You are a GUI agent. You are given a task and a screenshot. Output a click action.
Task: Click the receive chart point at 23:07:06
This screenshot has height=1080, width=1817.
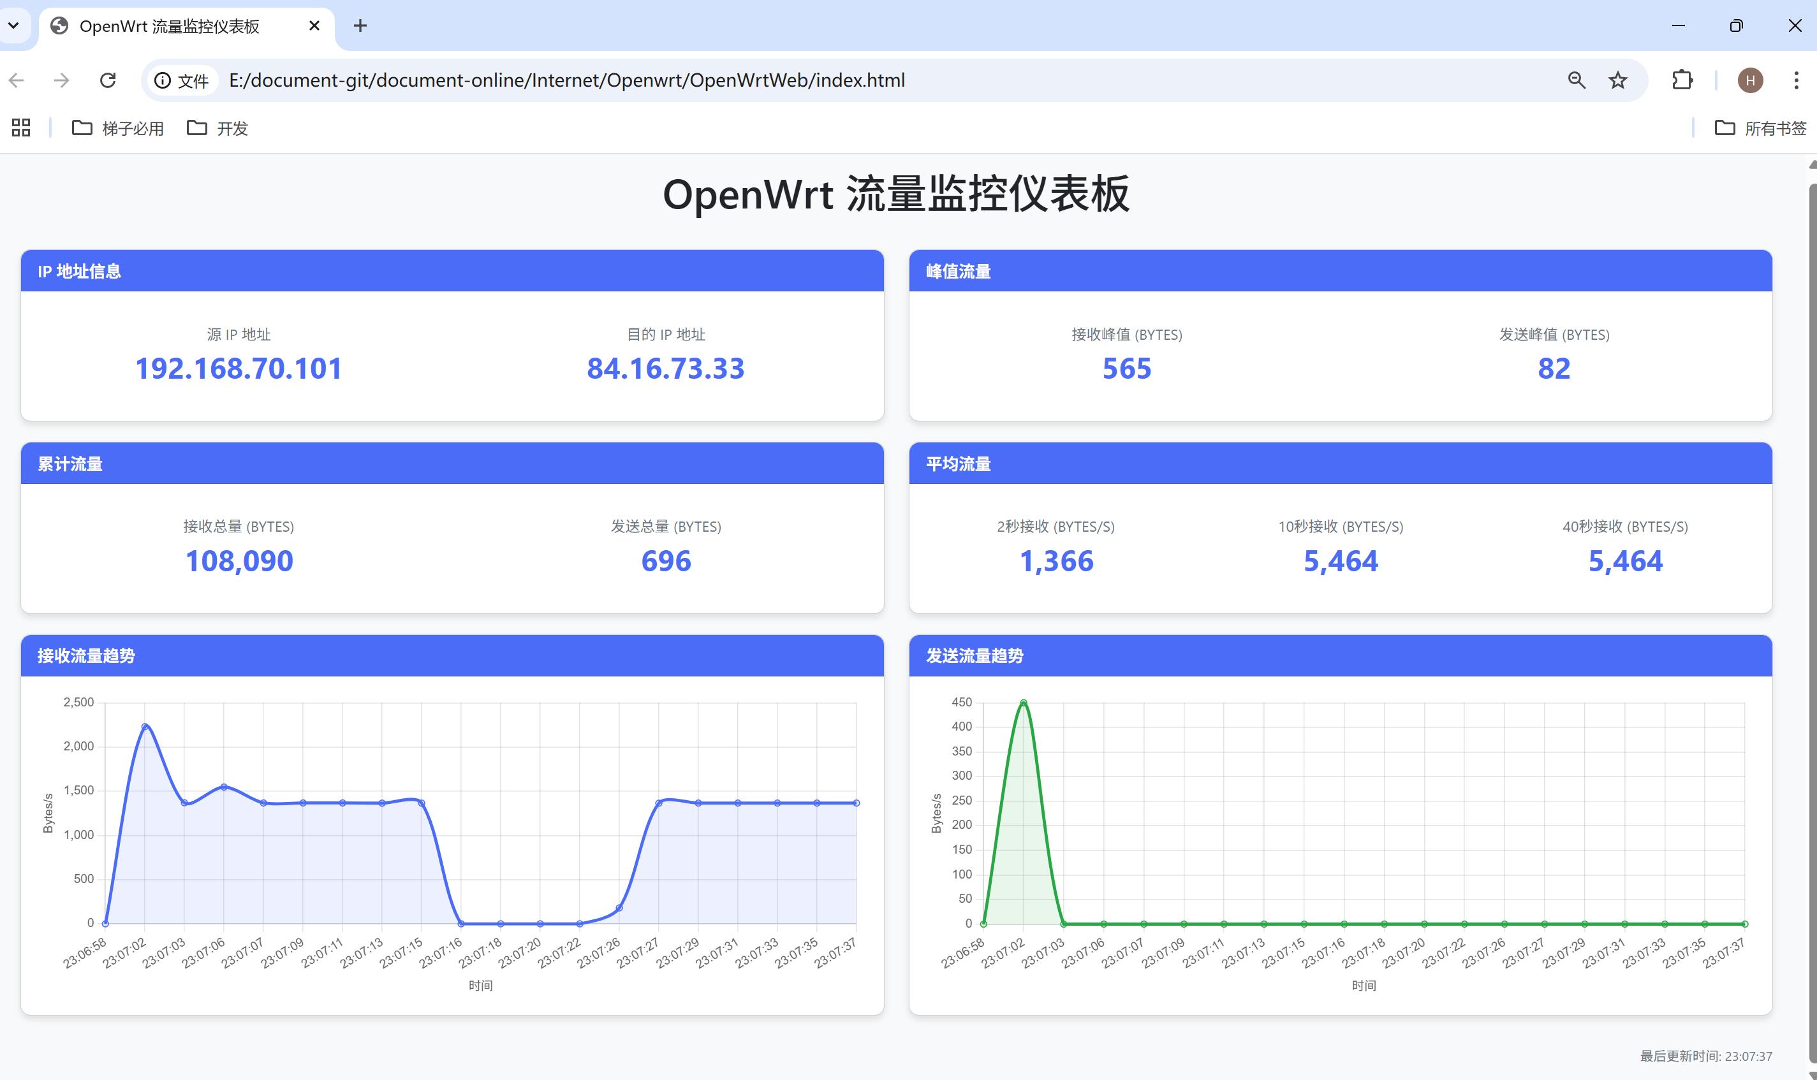[223, 787]
